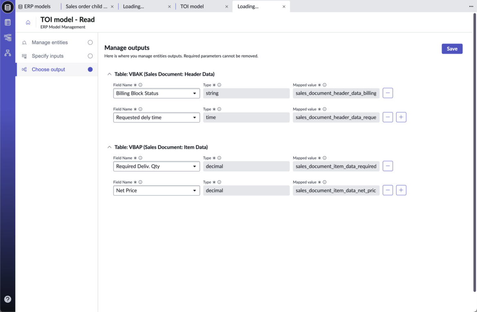The height and width of the screenshot is (312, 477).
Task: Click the sales_document_item_data_required mapped value field
Action: tap(336, 166)
